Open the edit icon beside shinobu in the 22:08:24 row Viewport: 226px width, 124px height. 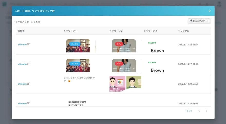29,44
